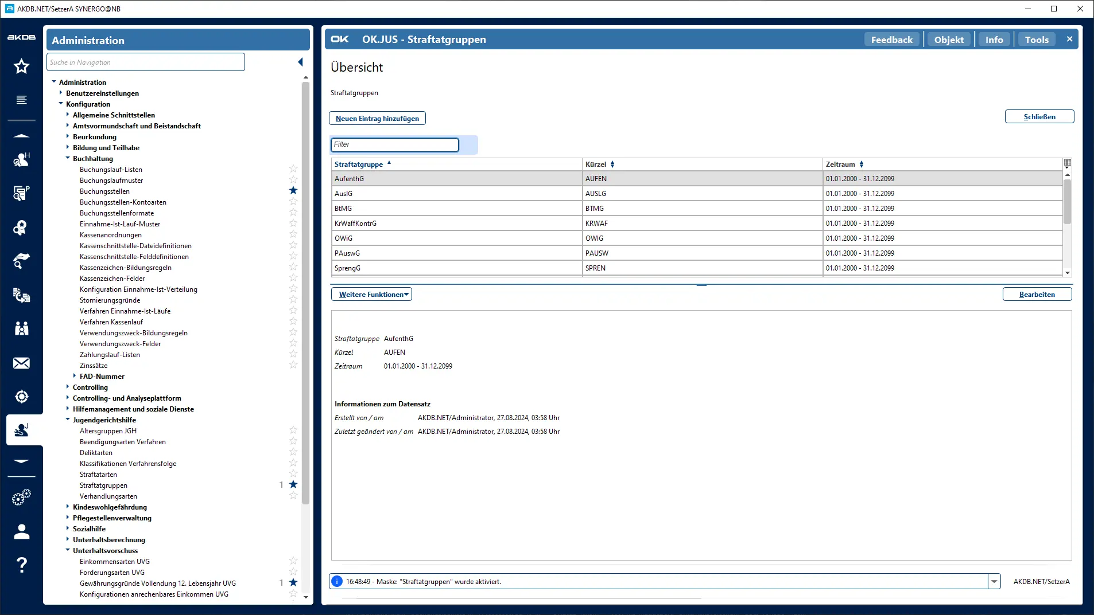Open the Objekt menu in header
1094x615 pixels.
pos(948,40)
